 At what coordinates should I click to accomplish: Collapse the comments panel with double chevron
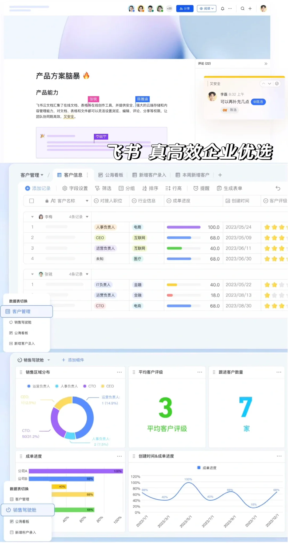[x=266, y=64]
